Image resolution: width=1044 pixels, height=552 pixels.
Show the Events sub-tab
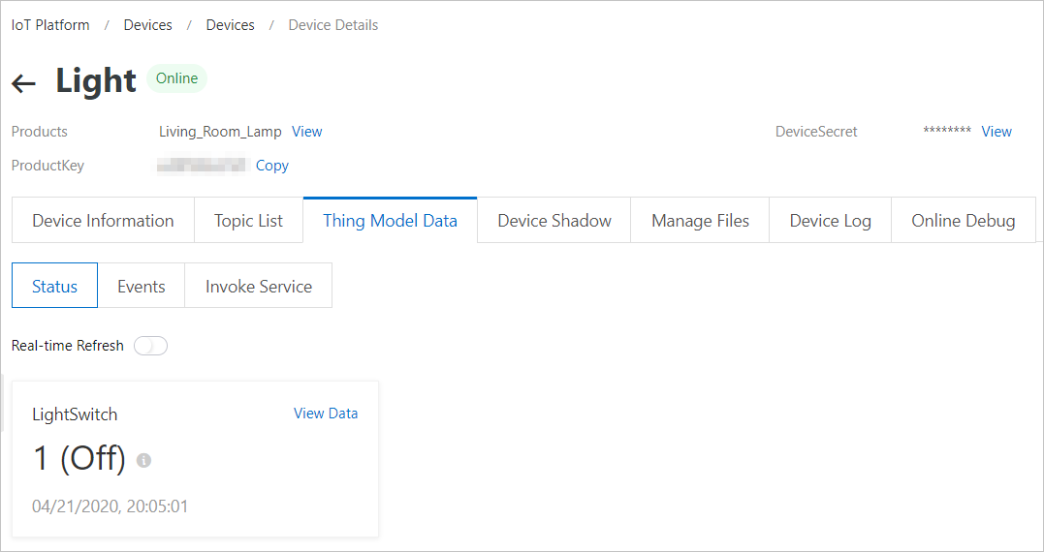click(x=141, y=287)
